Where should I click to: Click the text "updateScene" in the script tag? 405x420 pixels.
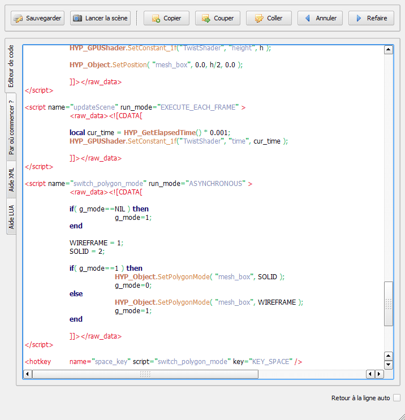pos(94,107)
